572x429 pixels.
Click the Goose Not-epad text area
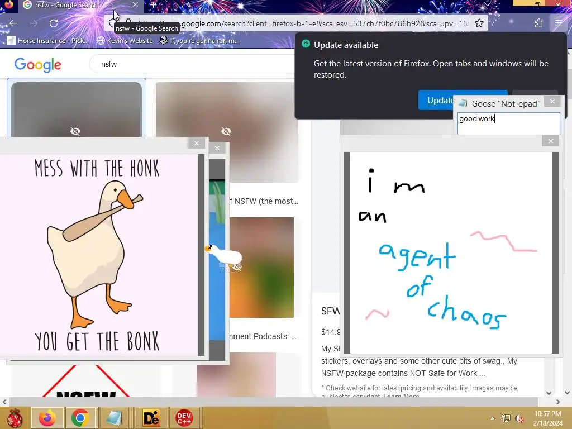508,123
